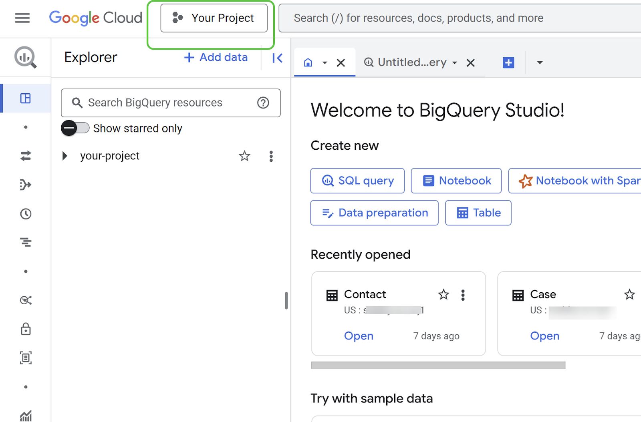641x422 pixels.
Task: Focus the top search bar for resources and docs
Action: (x=460, y=18)
